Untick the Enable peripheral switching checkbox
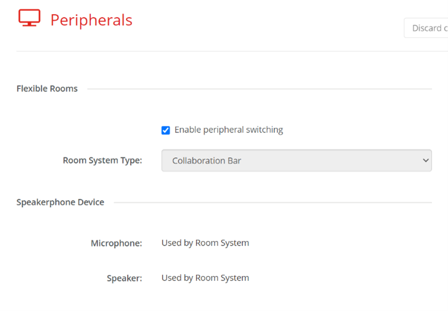448x311 pixels. click(166, 130)
